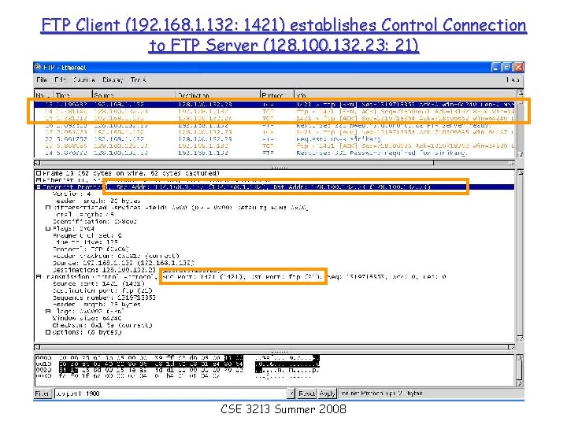This screenshot has height=425, width=567.
Task: Click the packet list horizontal scrollbar
Action: pyautogui.click(x=275, y=163)
